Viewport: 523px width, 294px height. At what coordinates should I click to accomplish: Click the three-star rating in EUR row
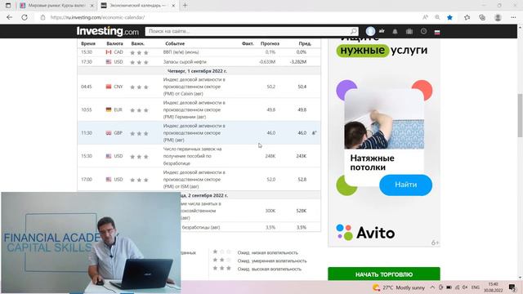[x=139, y=110]
